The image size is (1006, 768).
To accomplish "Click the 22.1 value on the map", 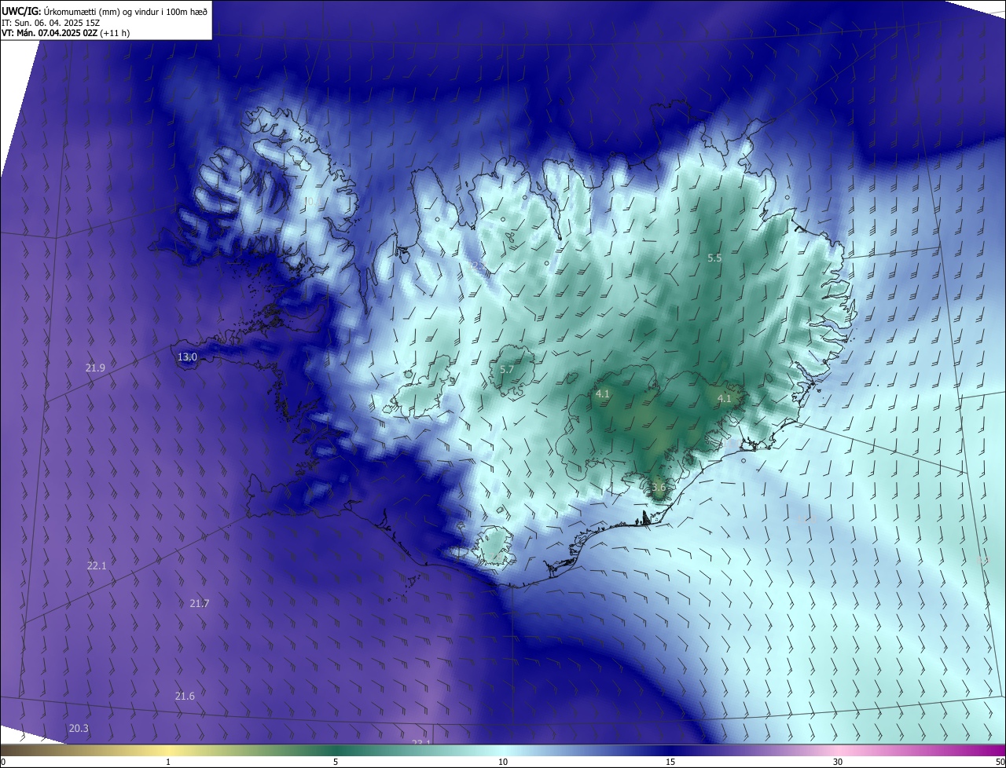I will (97, 565).
